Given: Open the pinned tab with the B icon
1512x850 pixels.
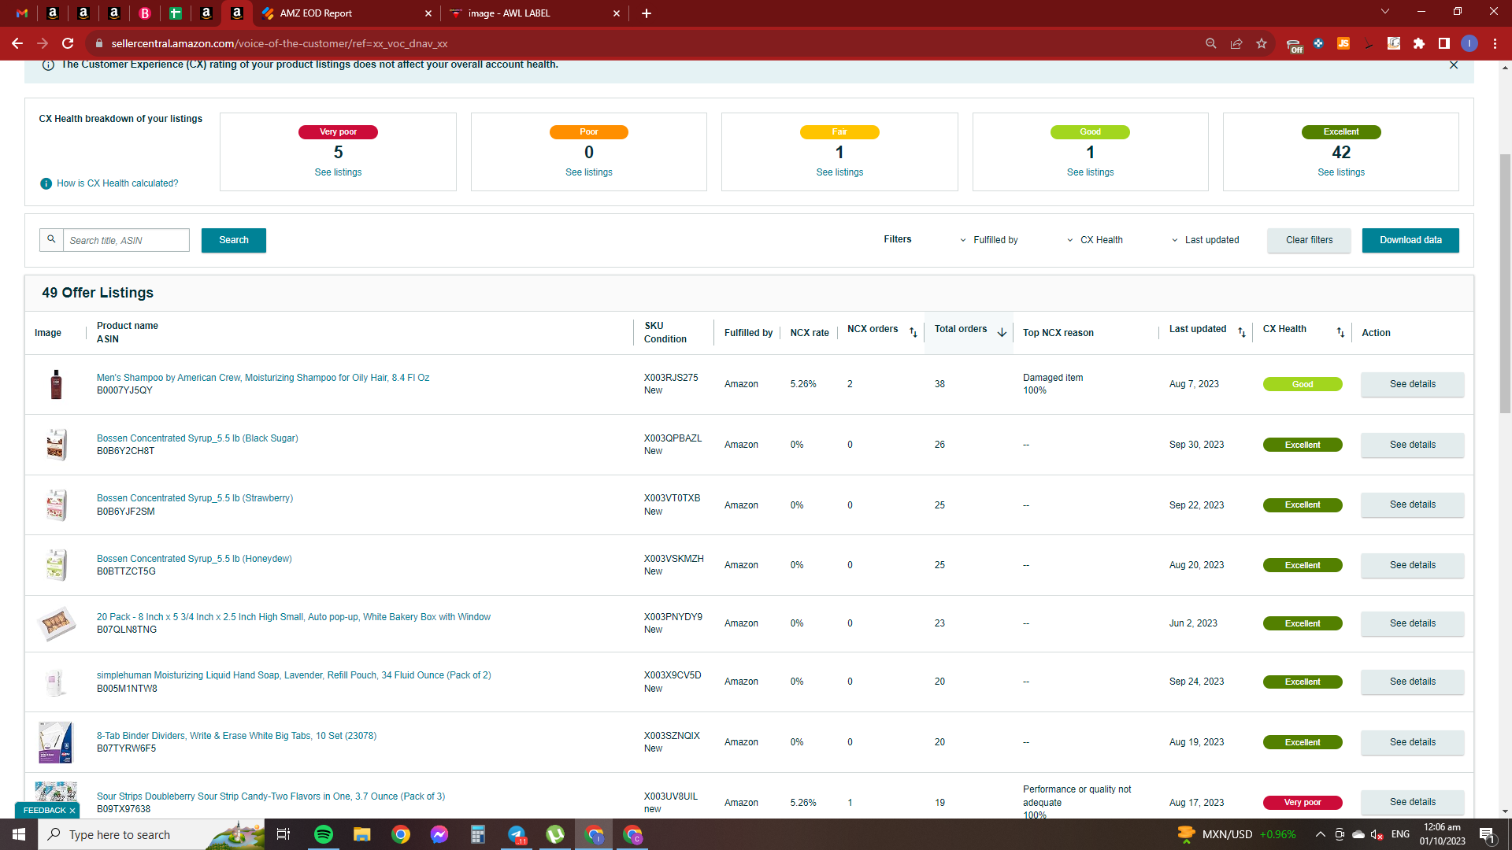Looking at the screenshot, I should tap(145, 13).
